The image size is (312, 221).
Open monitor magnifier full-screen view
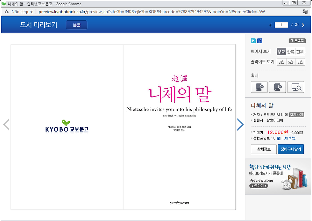point(296,87)
